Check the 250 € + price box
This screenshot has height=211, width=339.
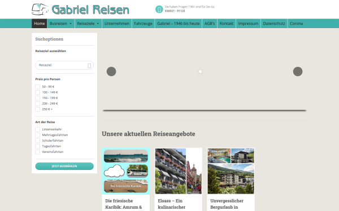click(x=38, y=109)
